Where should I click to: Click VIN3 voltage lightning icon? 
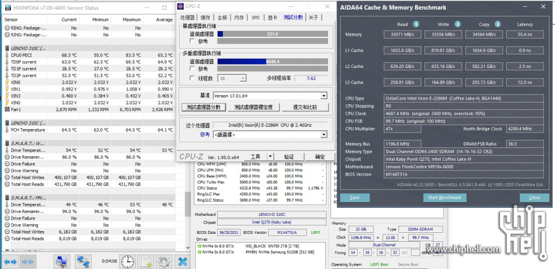click(7, 96)
